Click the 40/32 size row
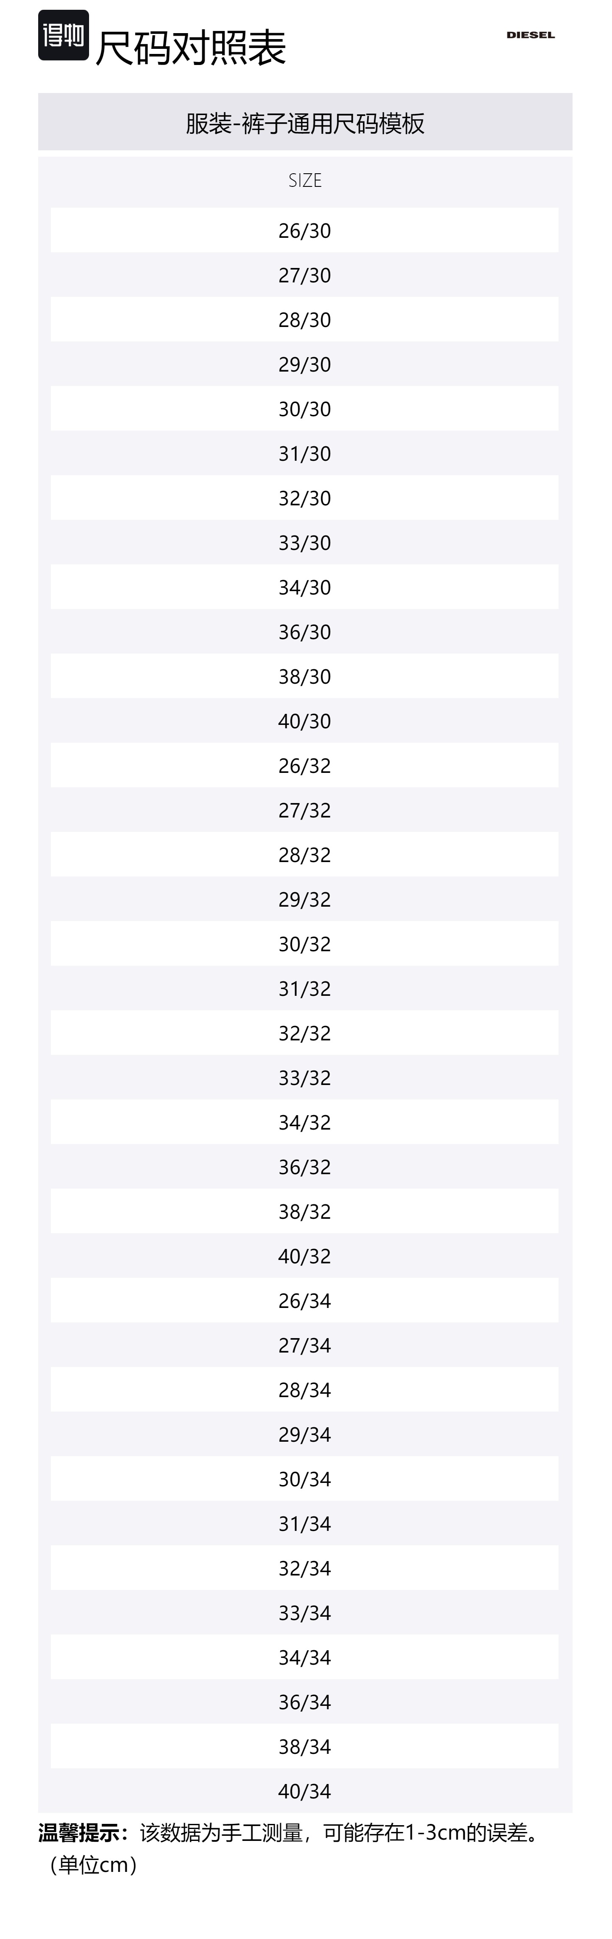Screen dimensions: 612x1939 pos(305,1256)
